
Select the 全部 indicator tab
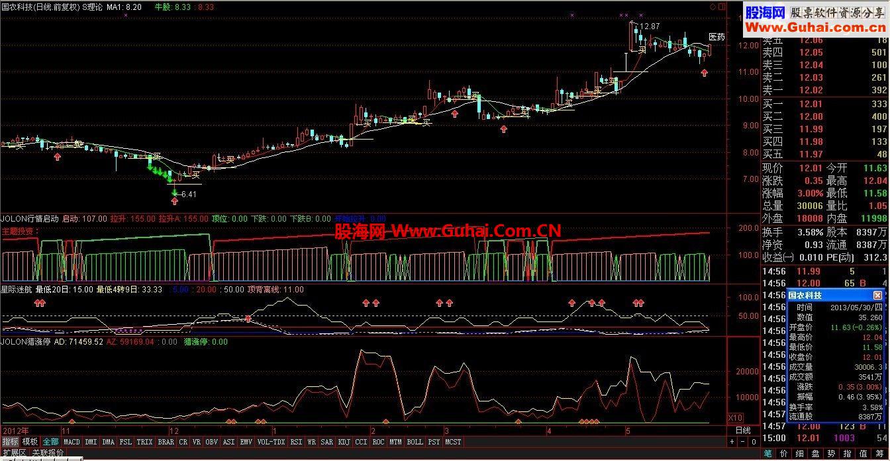50,441
